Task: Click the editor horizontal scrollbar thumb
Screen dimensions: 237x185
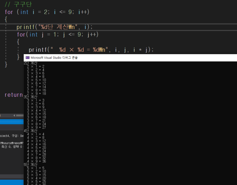Action: point(20,115)
